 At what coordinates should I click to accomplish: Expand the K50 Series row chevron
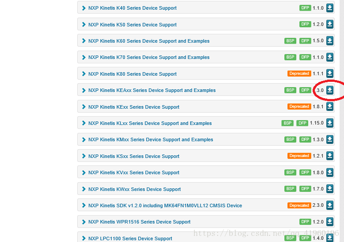click(83, 25)
